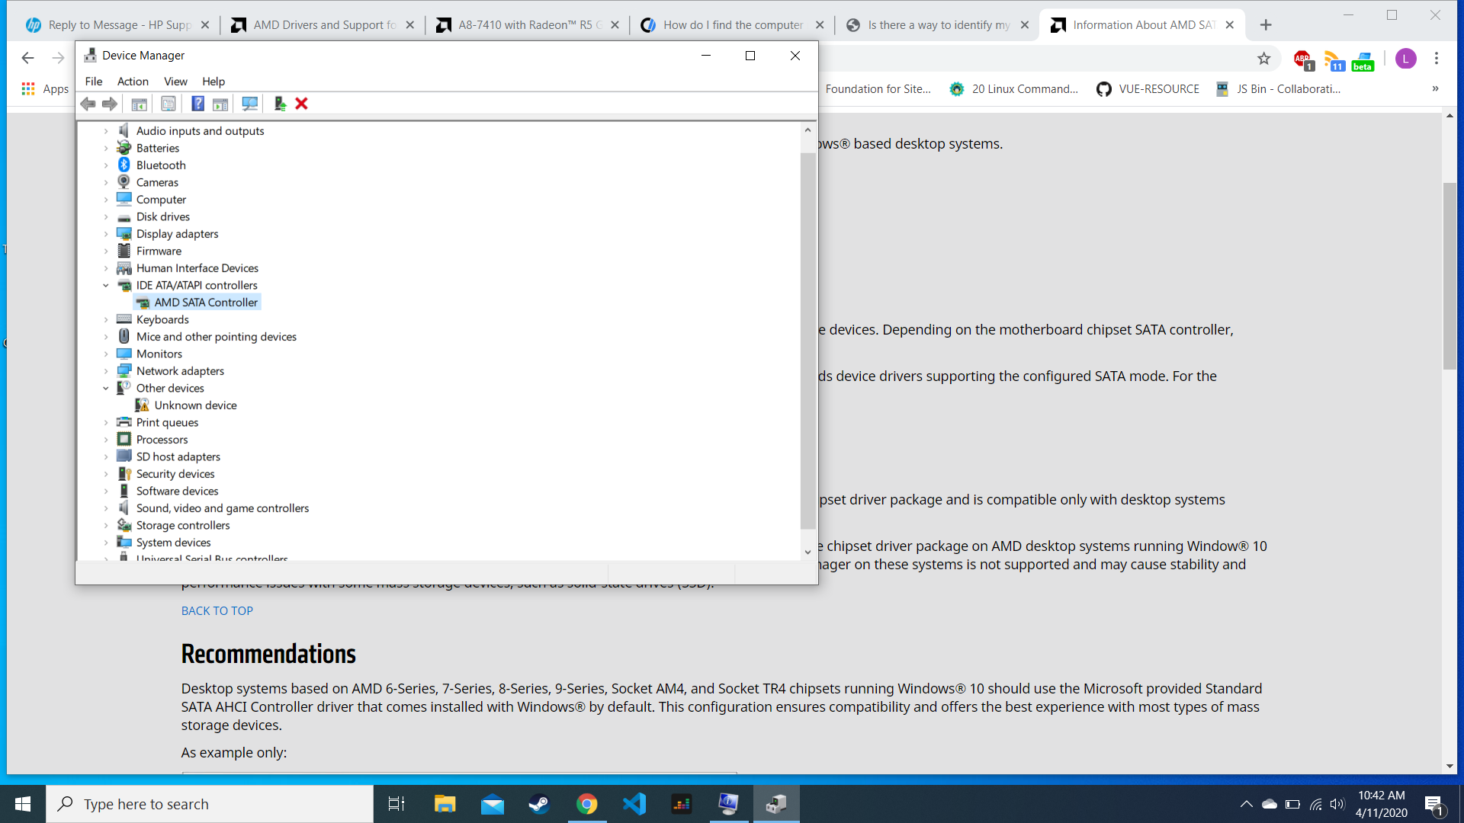Select the AMD SATA Controller entry
This screenshot has height=823, width=1464.
(x=206, y=303)
